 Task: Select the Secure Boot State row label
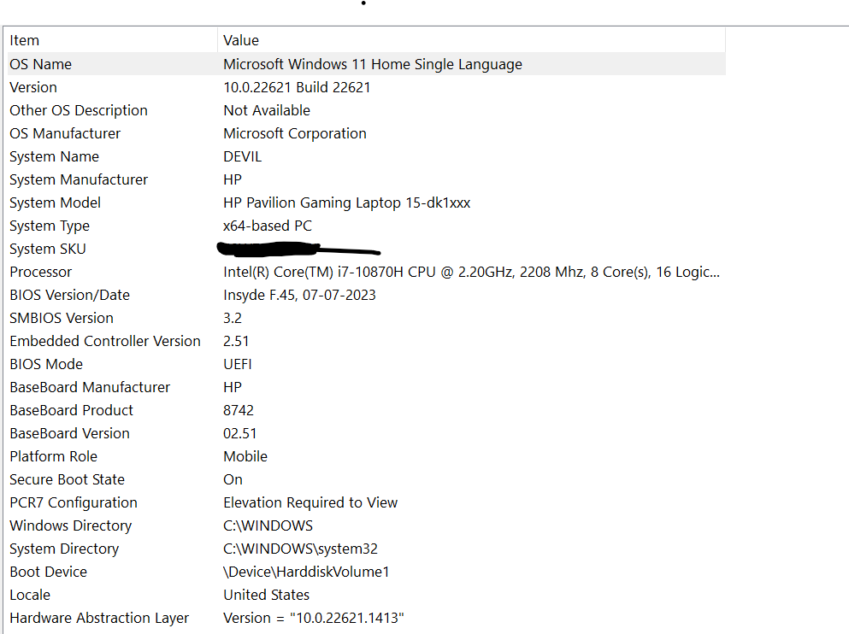pyautogui.click(x=68, y=480)
